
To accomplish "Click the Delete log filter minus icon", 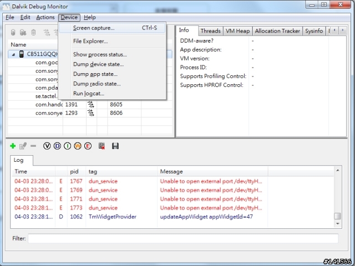I will [33, 146].
